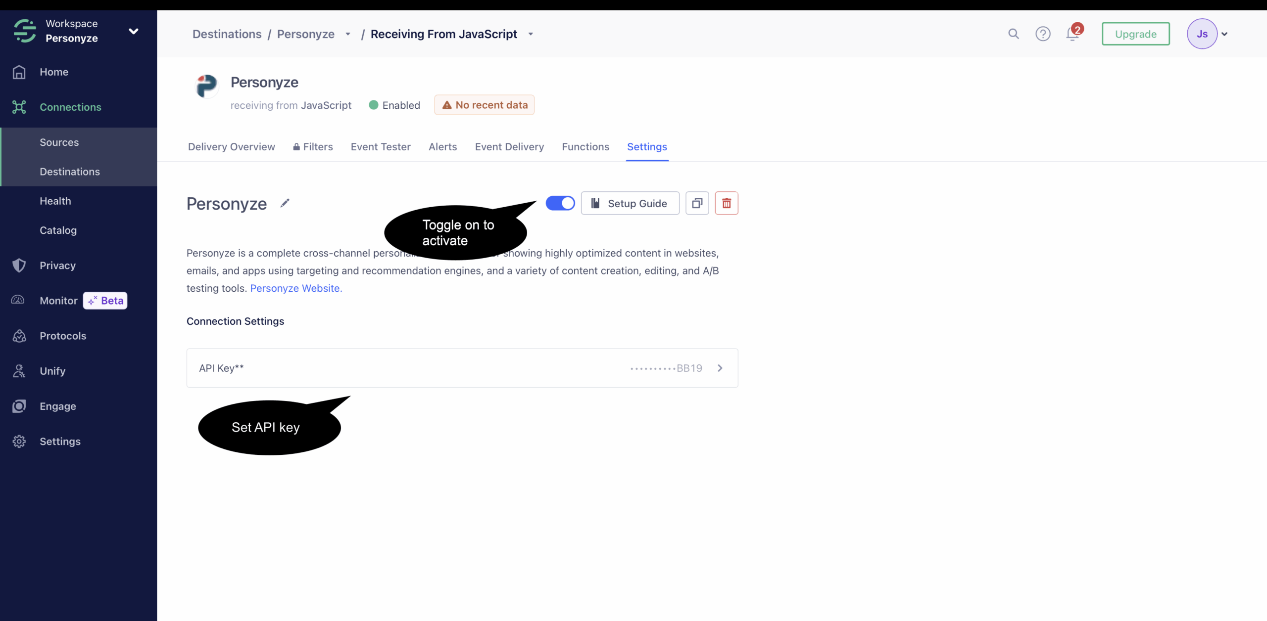Open search with the magnifier icon
Screen dimensions: 1267x621
point(1013,34)
